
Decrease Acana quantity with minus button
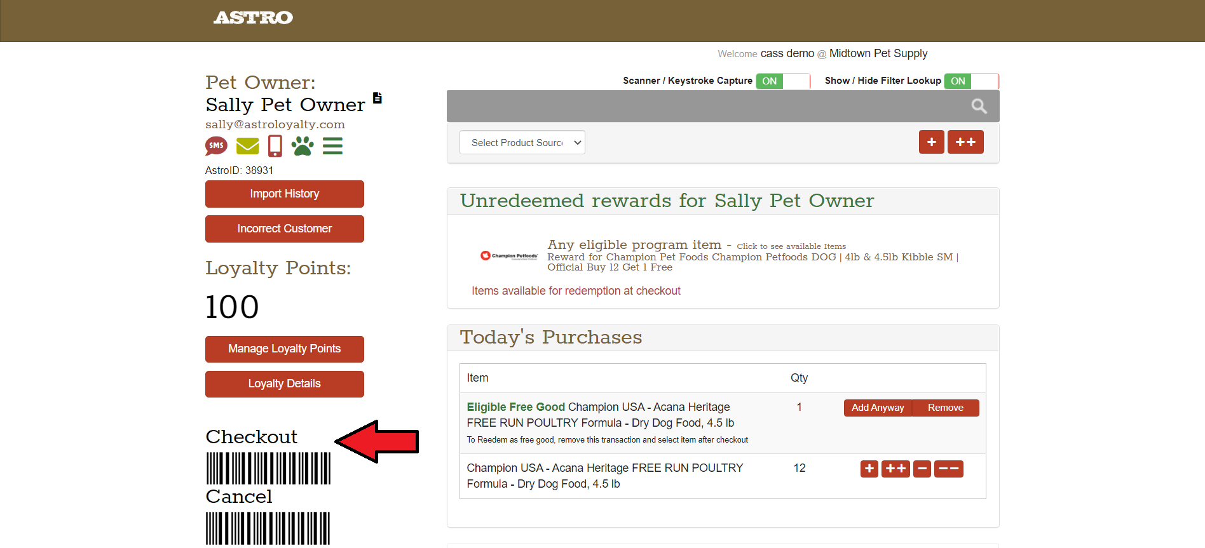click(x=922, y=469)
